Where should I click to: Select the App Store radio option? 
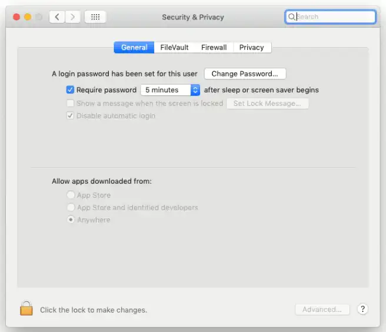(71, 195)
